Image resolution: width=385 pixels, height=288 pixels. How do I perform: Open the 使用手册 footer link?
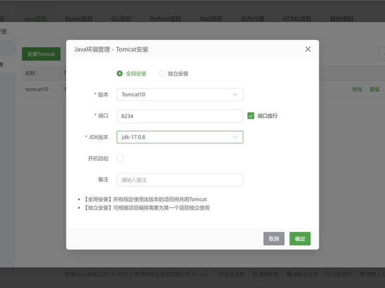266,274
